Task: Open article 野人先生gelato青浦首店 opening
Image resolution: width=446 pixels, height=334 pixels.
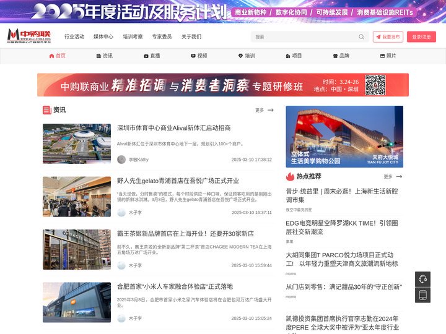Action: (x=178, y=181)
